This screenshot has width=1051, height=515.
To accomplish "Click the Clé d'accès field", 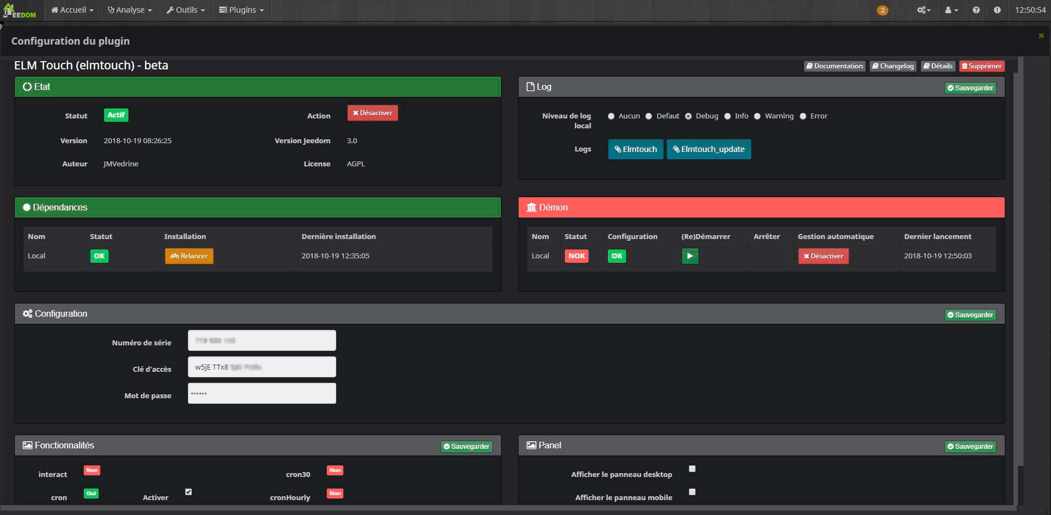I will pyautogui.click(x=262, y=367).
